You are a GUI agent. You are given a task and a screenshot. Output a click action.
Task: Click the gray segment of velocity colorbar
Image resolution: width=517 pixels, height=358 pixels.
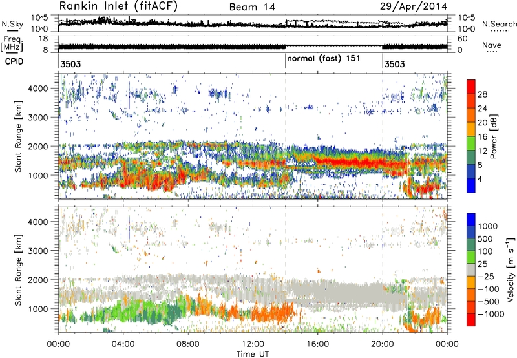471,270
